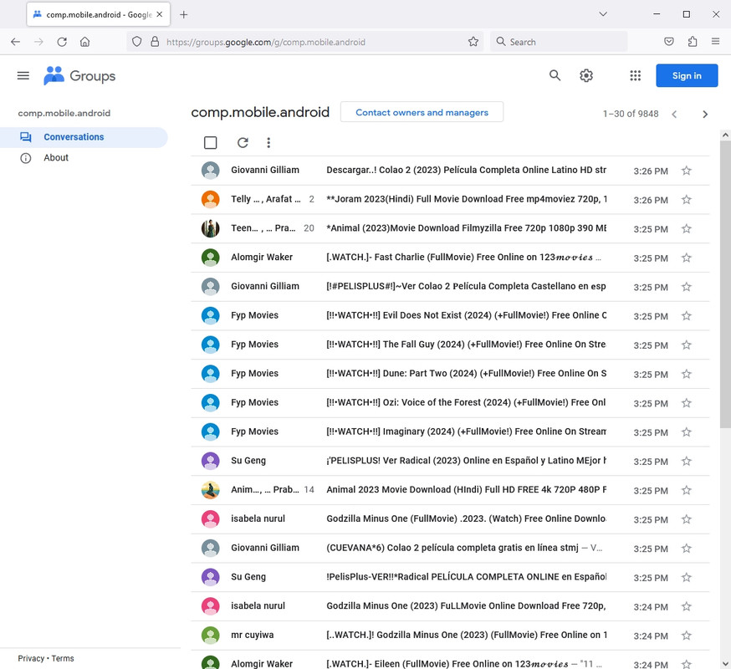Star the Descargar Colao 2 conversation

tap(686, 171)
